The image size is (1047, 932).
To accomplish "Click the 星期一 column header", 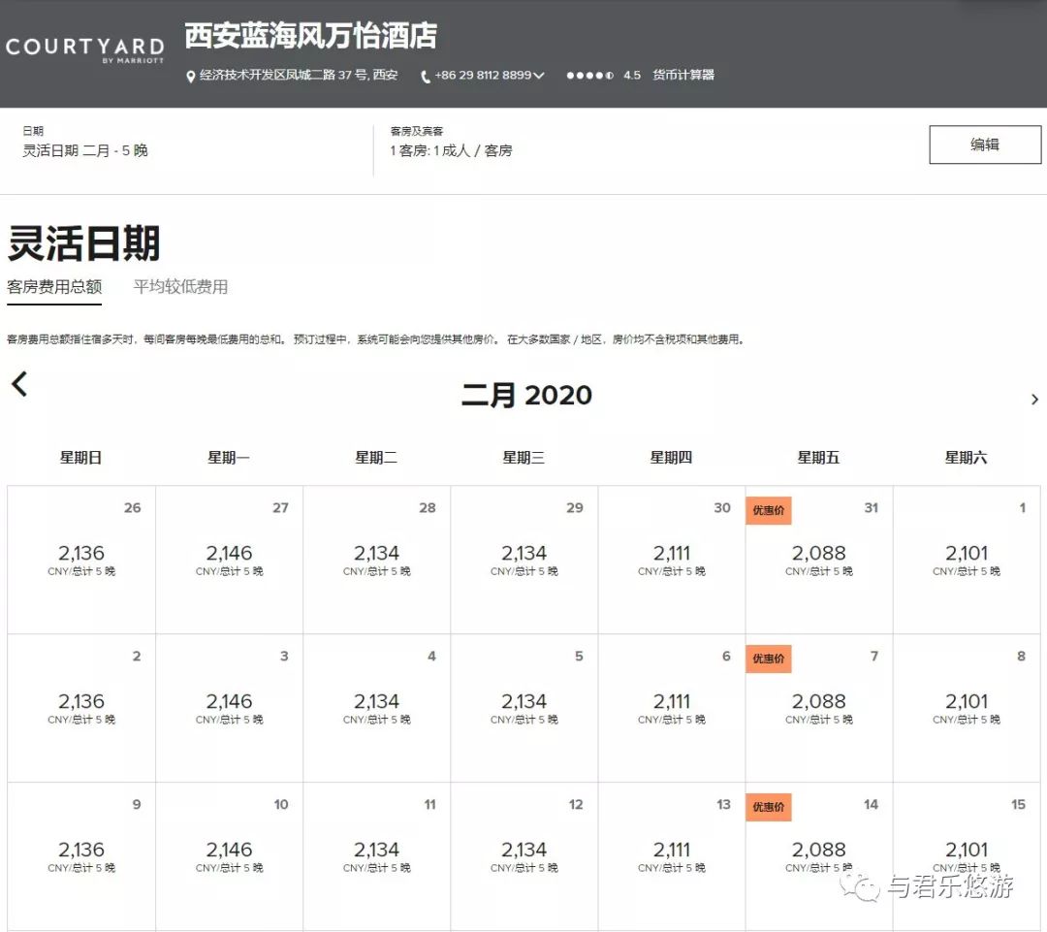I will coord(229,458).
